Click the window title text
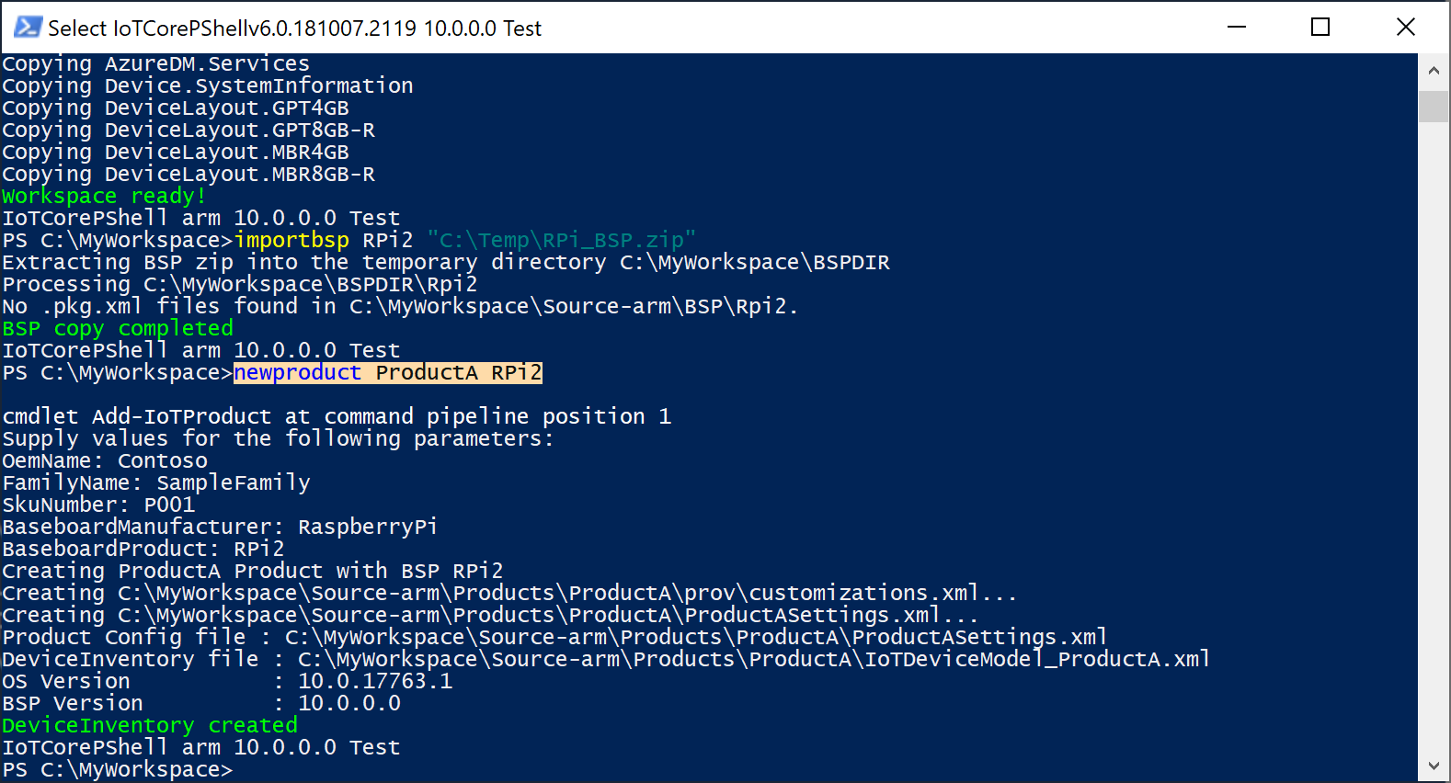 294,28
